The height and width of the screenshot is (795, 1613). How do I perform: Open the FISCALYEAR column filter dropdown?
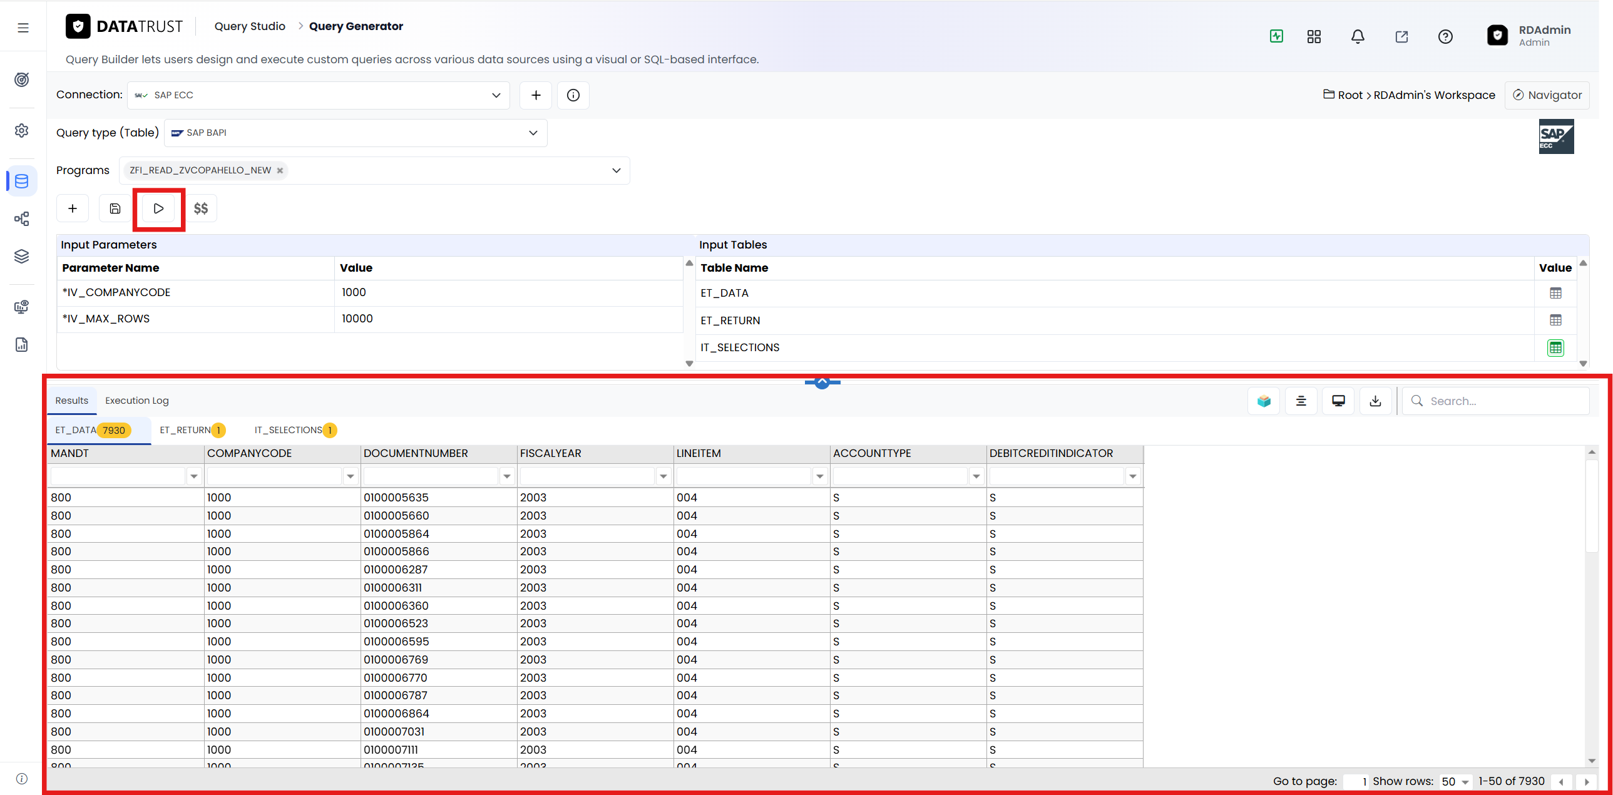coord(663,476)
